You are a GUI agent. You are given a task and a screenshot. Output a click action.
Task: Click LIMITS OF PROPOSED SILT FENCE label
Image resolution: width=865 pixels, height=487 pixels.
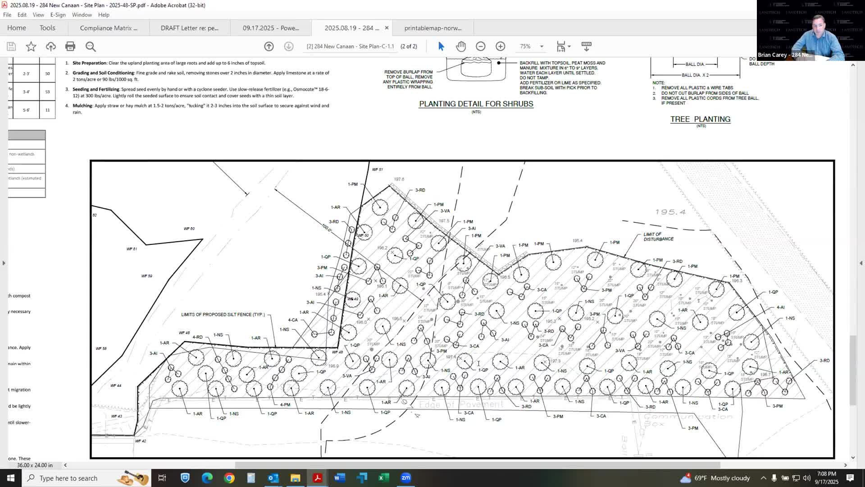coord(223,314)
